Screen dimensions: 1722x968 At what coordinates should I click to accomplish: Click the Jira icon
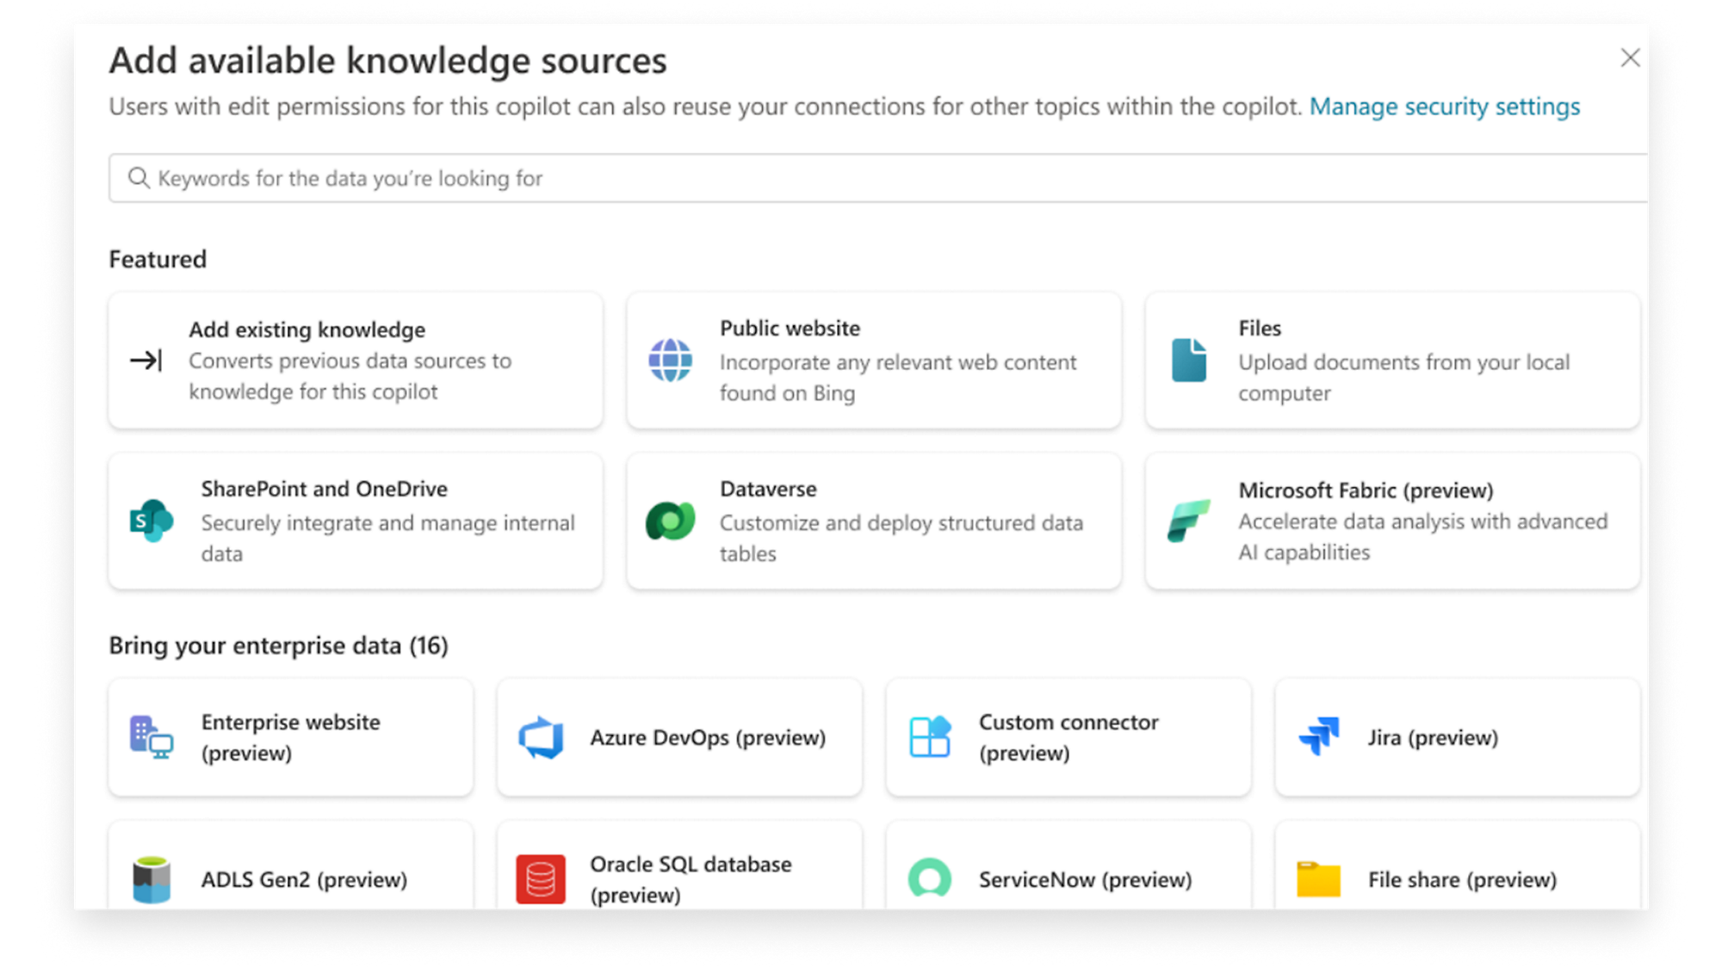click(x=1319, y=737)
